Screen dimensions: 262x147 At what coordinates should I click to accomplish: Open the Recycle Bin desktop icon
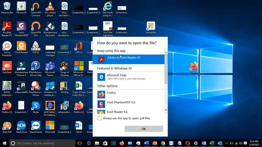coord(7,8)
